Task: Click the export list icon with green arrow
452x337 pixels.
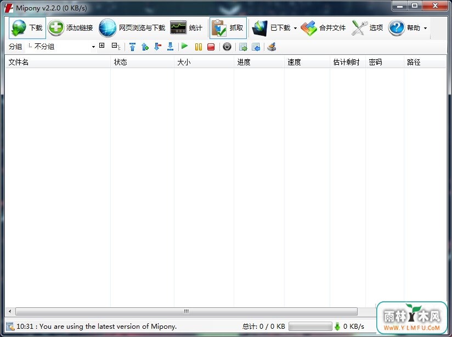Action: (x=243, y=47)
